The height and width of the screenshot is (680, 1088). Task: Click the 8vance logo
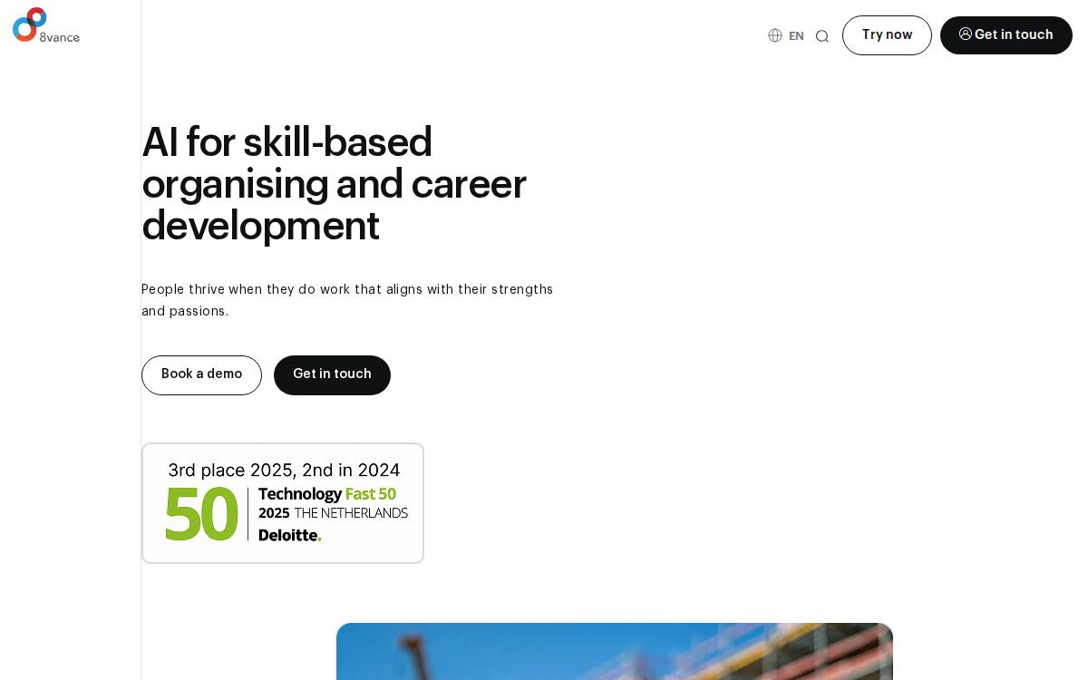pos(46,25)
